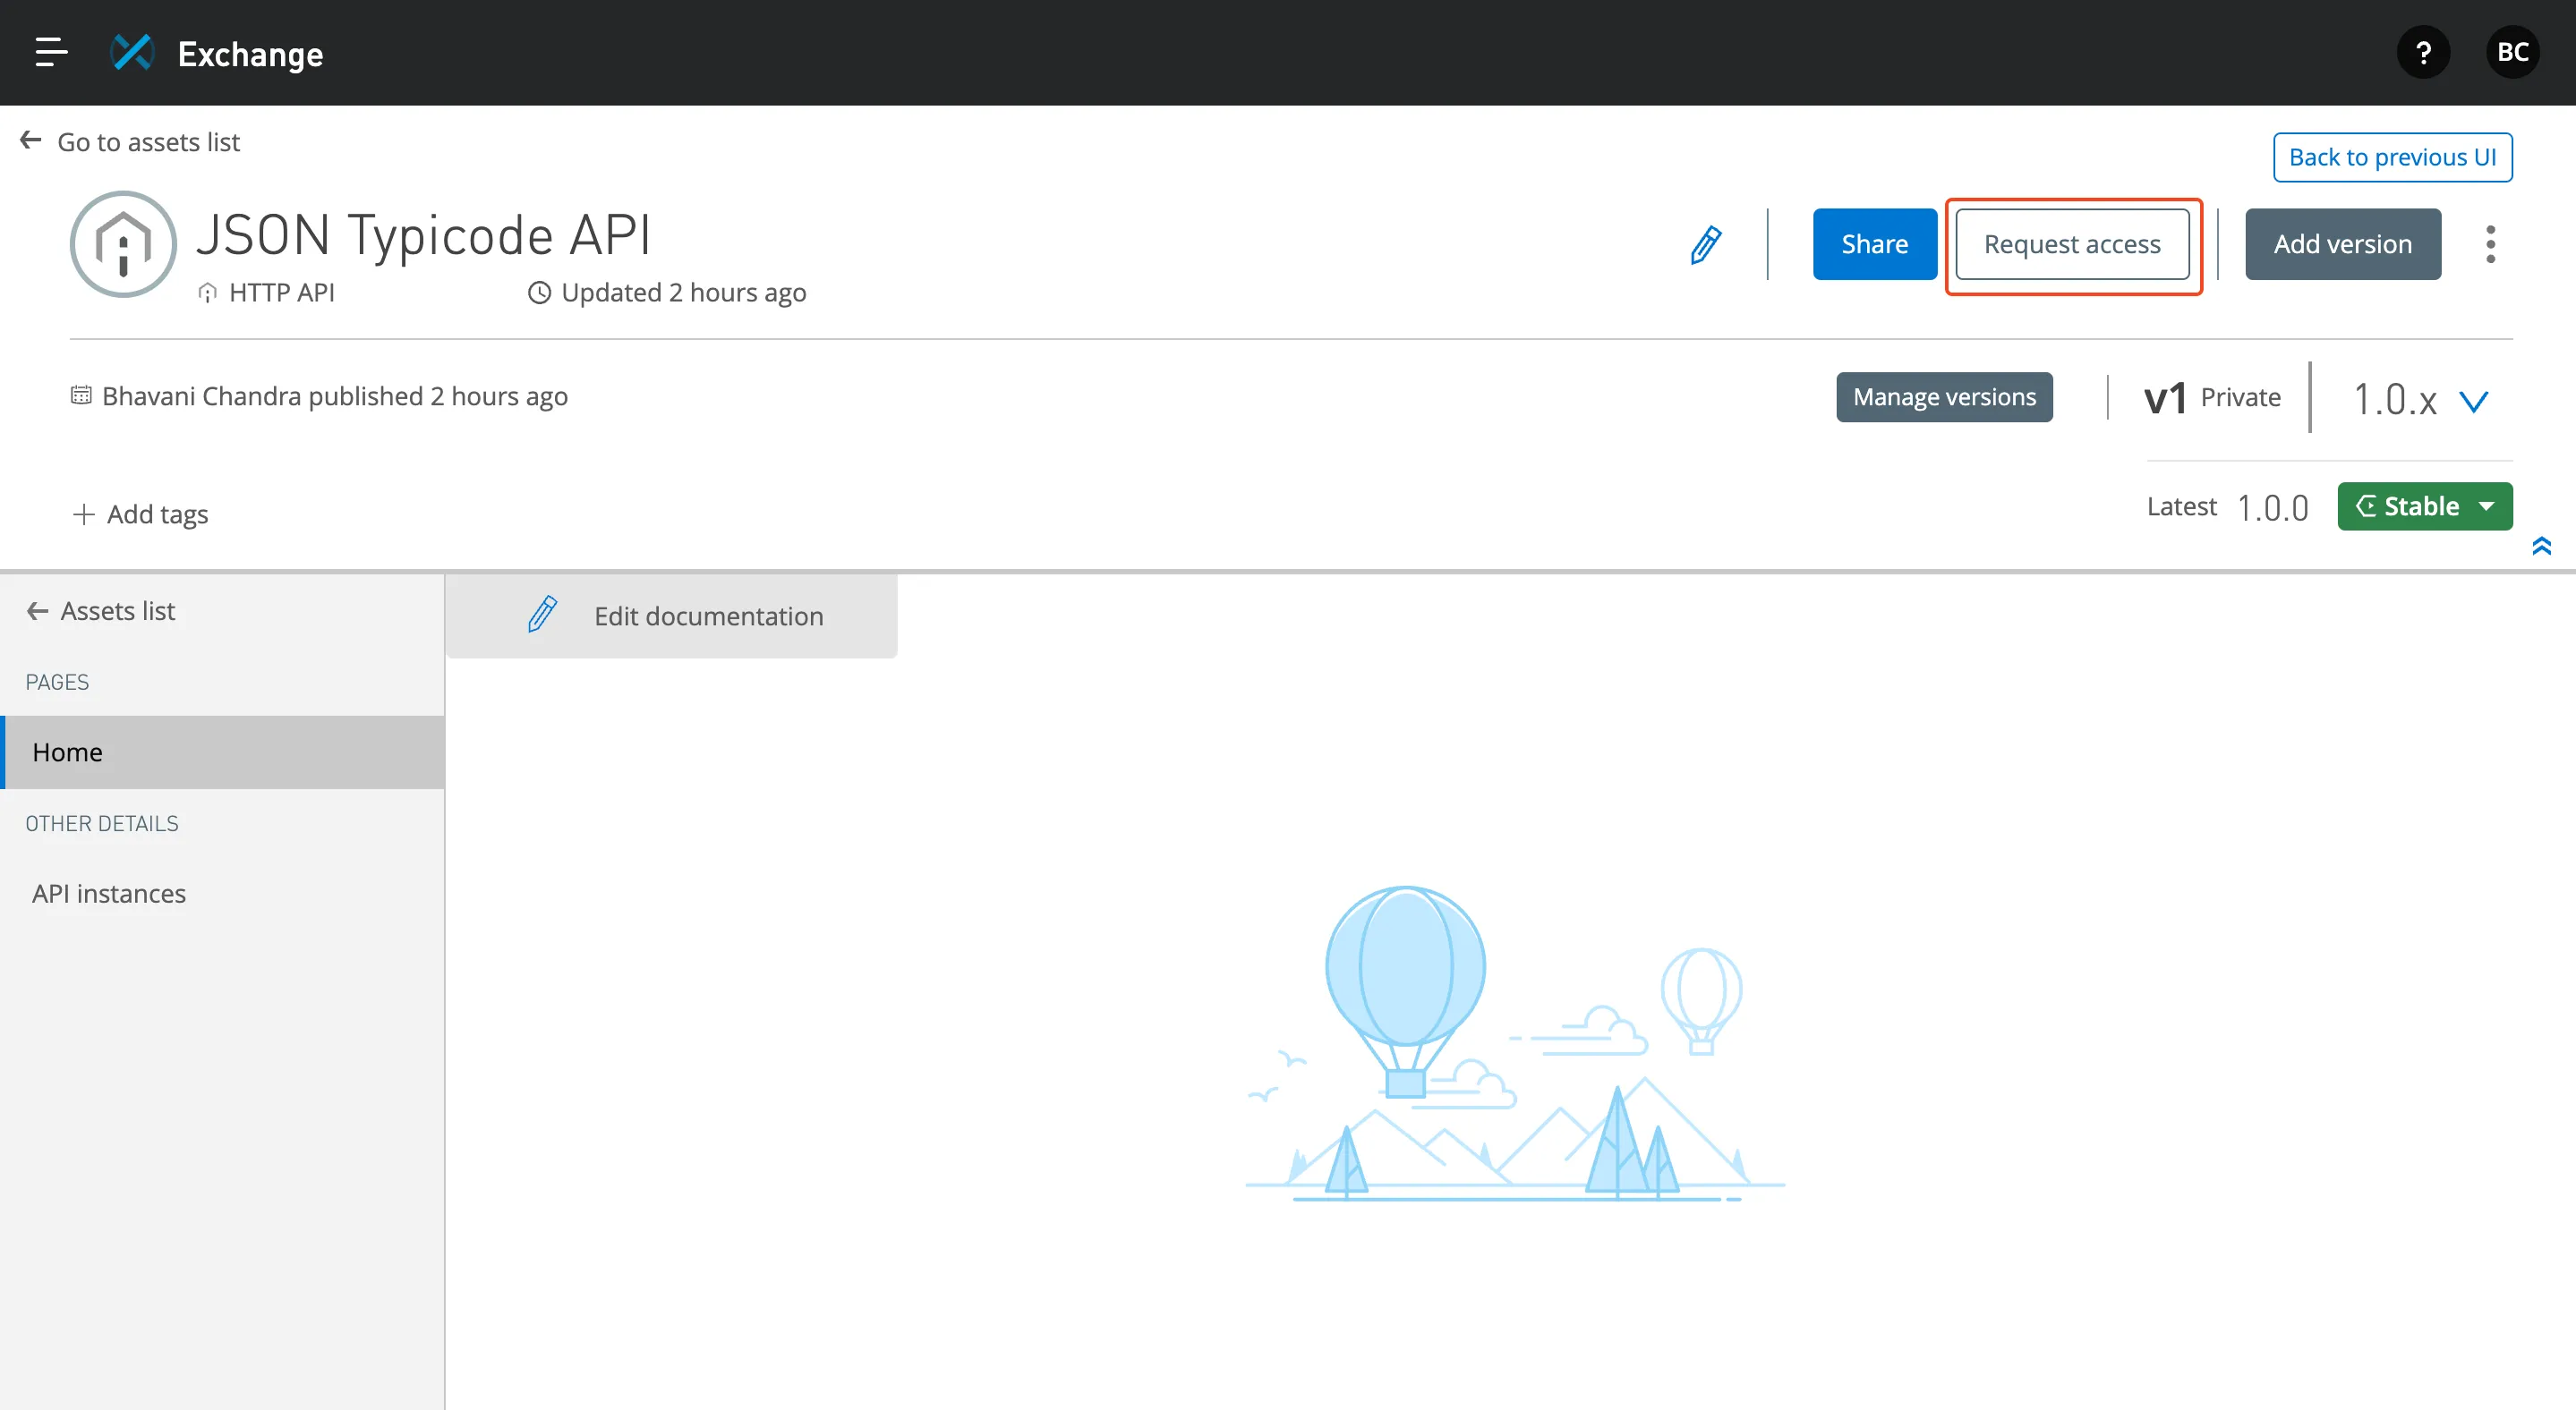Open the hamburger navigation menu
Image resolution: width=2576 pixels, height=1410 pixels.
(51, 52)
